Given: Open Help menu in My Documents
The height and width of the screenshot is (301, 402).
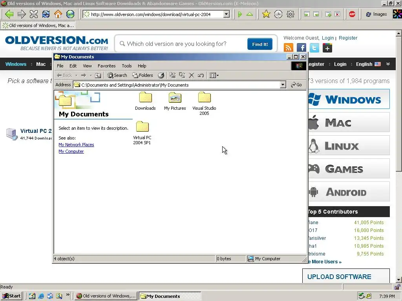Looking at the screenshot, I should [142, 66].
